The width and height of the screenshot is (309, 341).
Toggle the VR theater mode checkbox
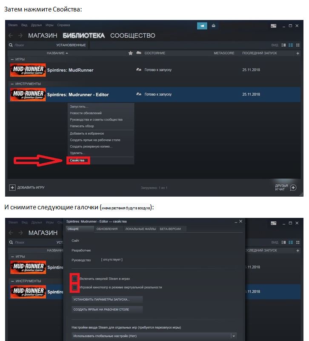75,287
